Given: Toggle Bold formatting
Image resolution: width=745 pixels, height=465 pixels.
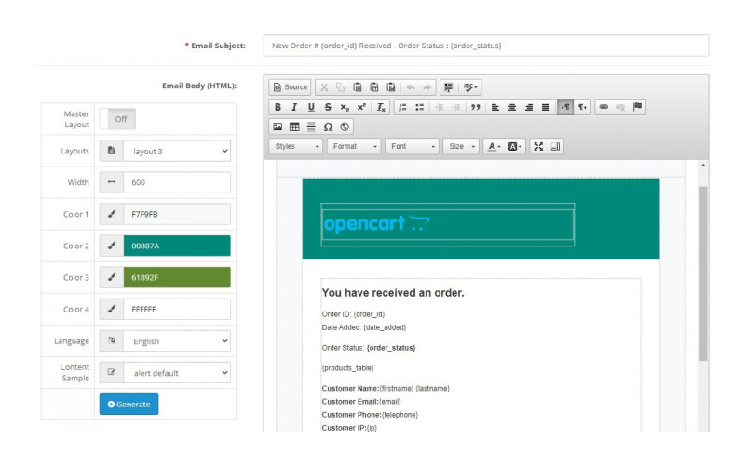Looking at the screenshot, I should (x=278, y=107).
